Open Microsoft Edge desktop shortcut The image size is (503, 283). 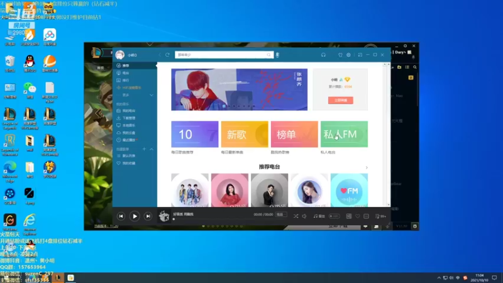pyautogui.click(x=10, y=172)
